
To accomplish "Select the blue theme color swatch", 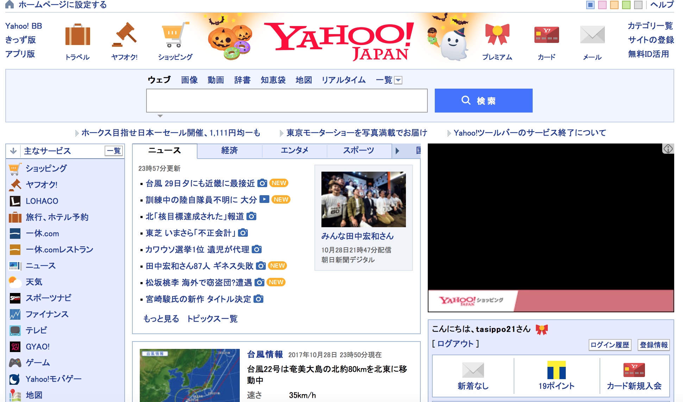I will (x=590, y=5).
